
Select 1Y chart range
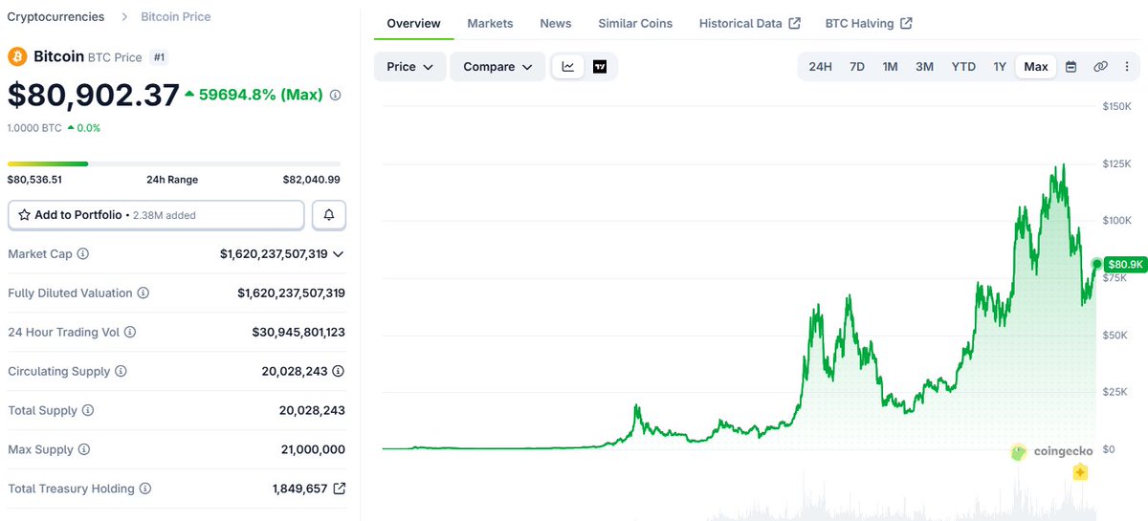pos(1000,67)
